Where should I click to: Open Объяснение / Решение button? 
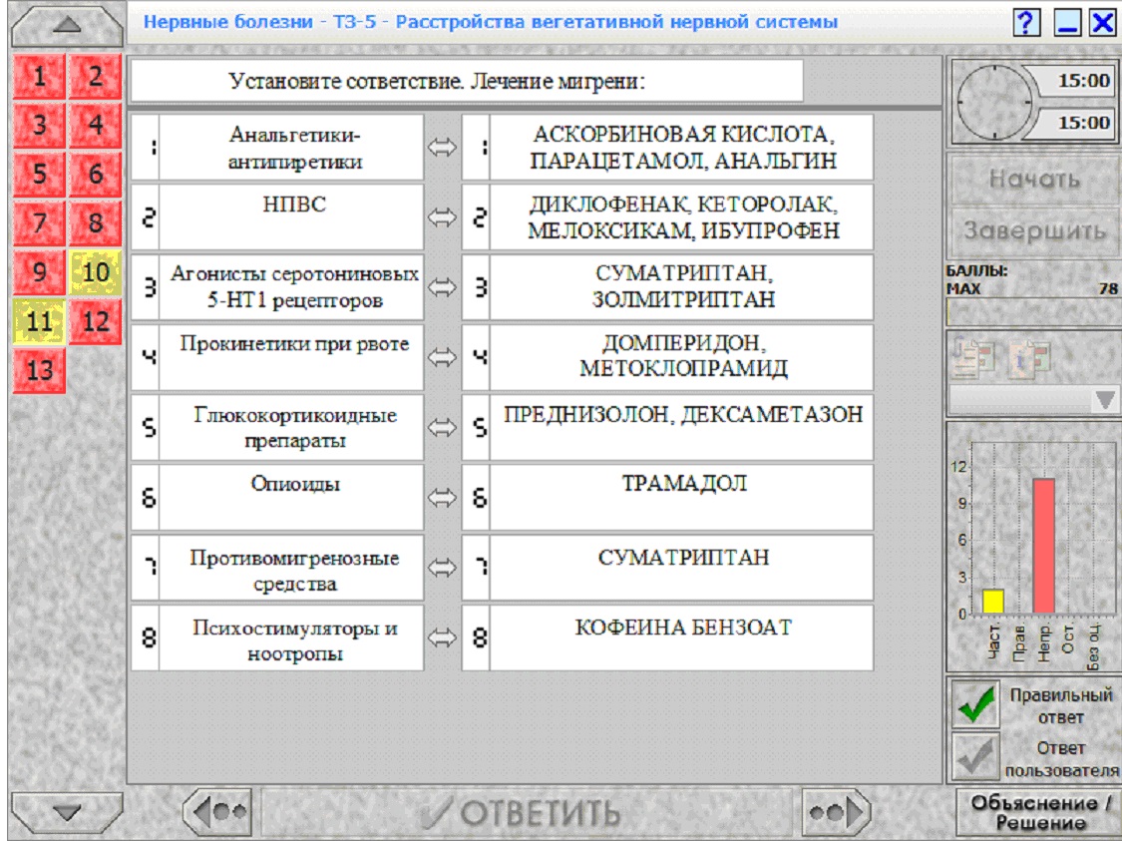point(1038,812)
